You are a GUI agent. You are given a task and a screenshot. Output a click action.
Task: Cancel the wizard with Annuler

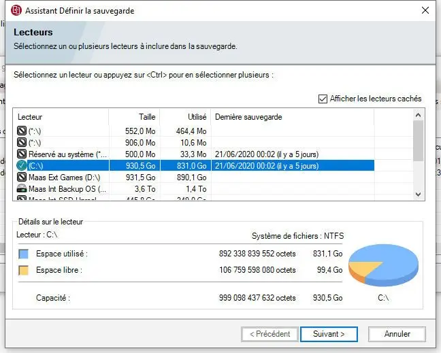[x=397, y=334]
